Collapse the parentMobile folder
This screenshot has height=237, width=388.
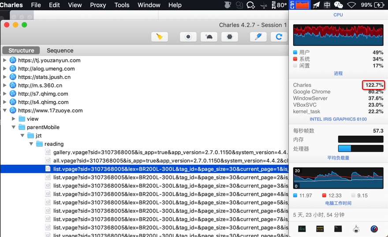14,127
